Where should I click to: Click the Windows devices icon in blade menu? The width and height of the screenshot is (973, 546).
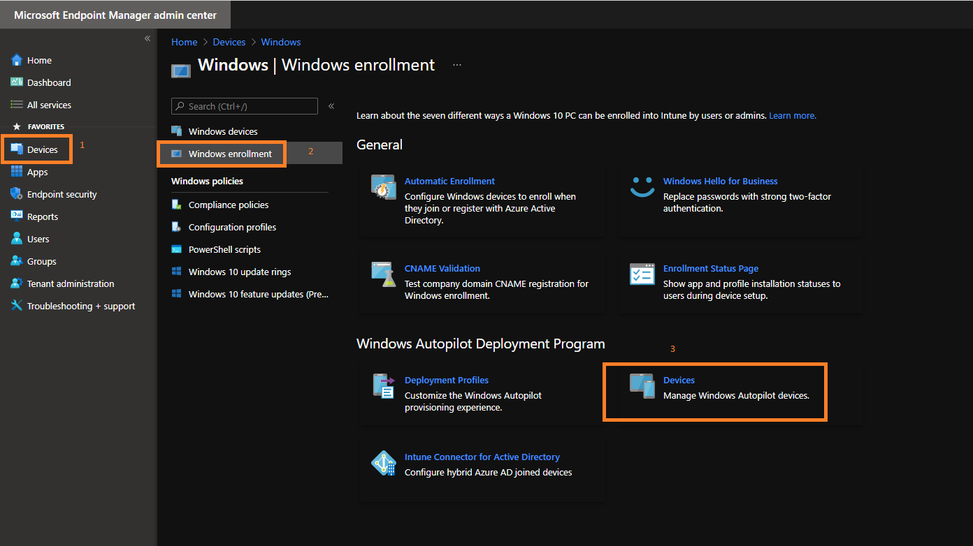177,131
